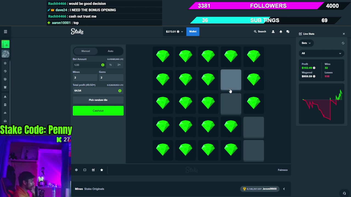
Task: Click the Bet Amount input field
Action: click(89, 65)
